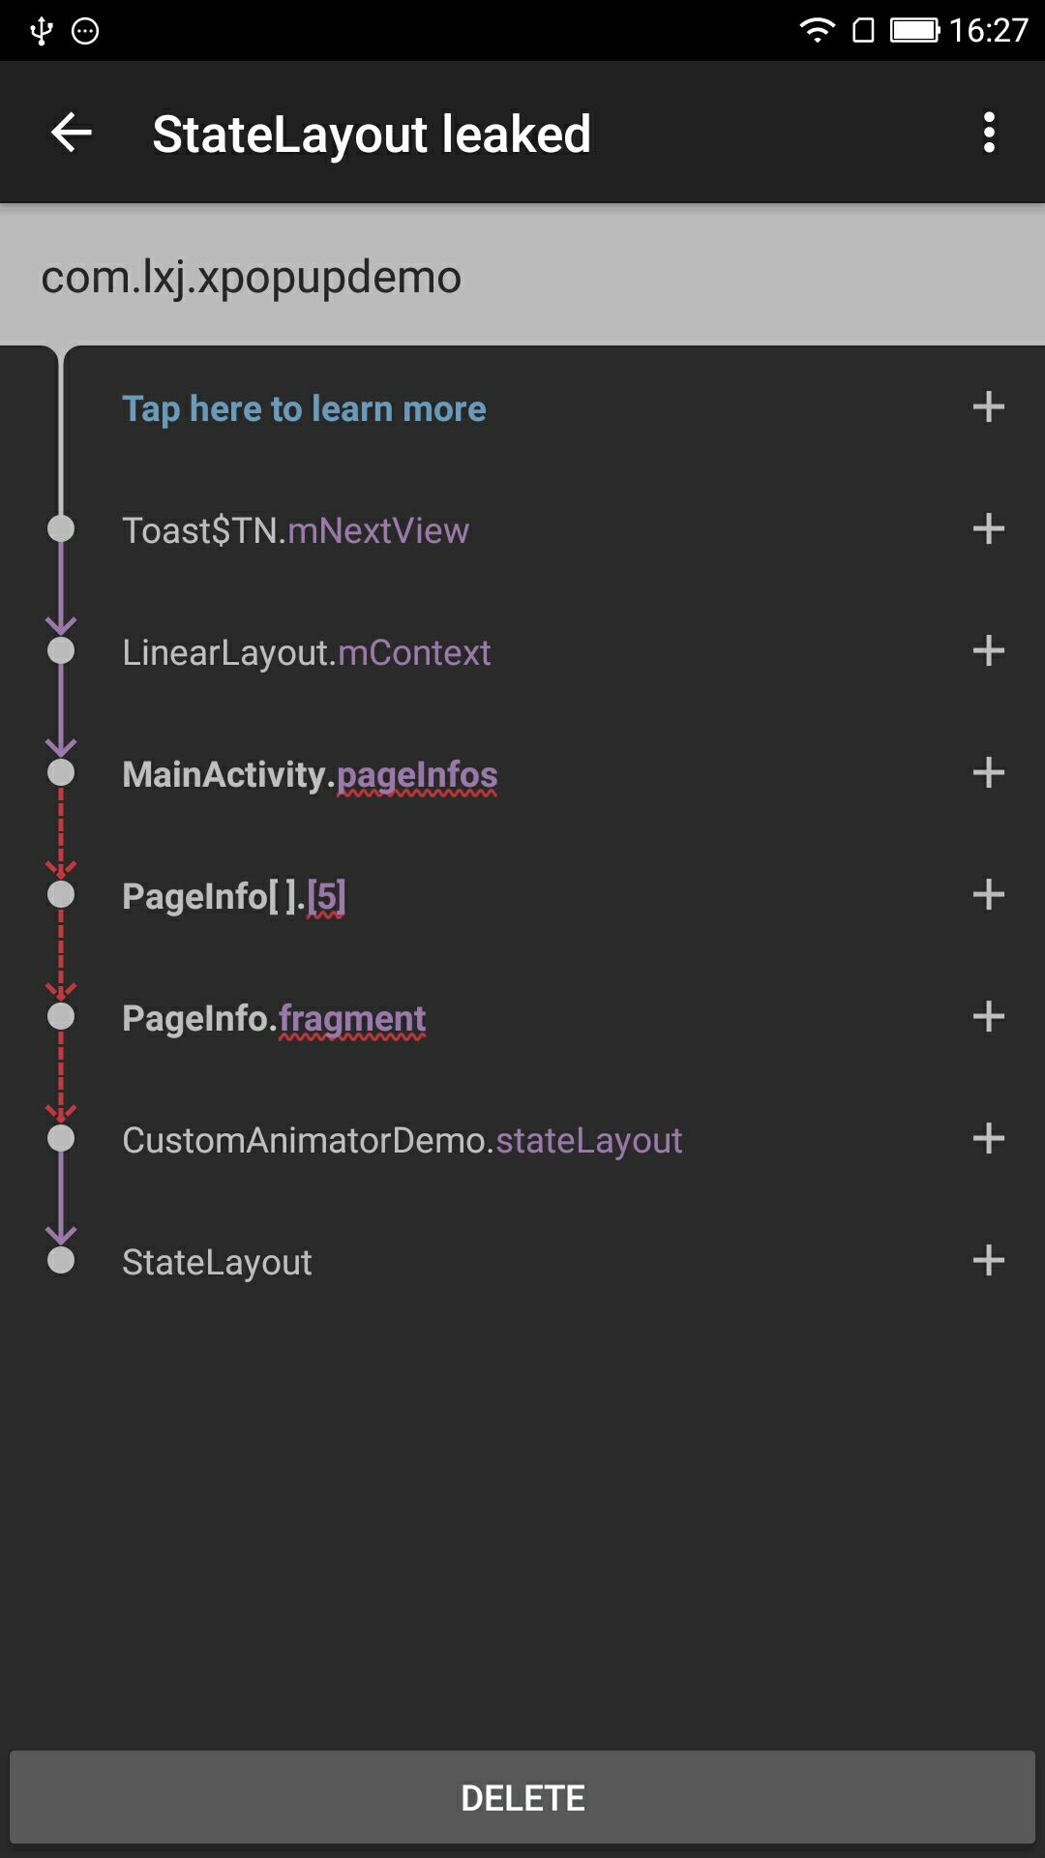Viewport: 1045px width, 1858px height.
Task: Open the Tap here to learn more link
Action: (x=303, y=407)
